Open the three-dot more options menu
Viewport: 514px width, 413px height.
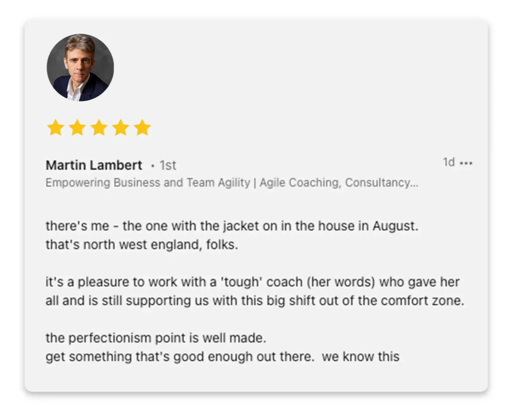466,163
